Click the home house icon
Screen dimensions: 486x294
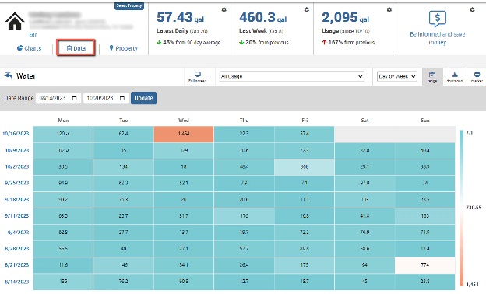15,21
